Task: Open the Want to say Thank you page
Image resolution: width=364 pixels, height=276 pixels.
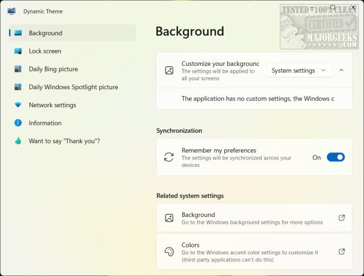Action: [x=64, y=141]
